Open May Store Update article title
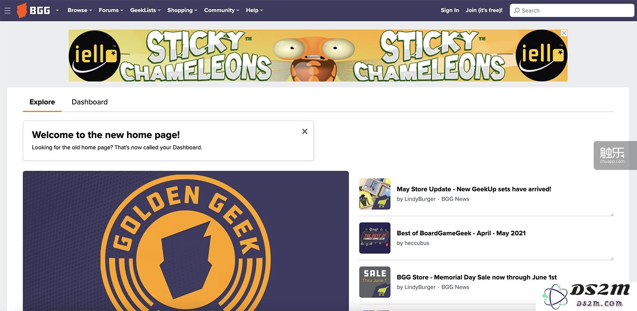Viewport: 637px width, 311px height. pyautogui.click(x=474, y=189)
